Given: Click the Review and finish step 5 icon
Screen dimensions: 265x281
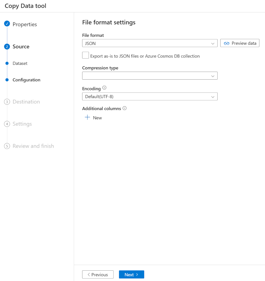Looking at the screenshot, I should (x=7, y=146).
